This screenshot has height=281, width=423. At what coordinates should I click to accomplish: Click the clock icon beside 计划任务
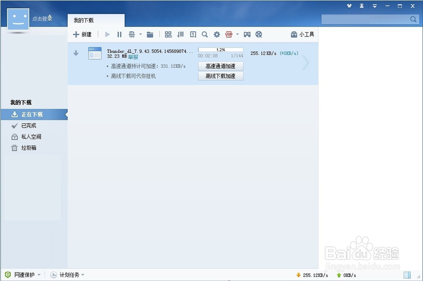pyautogui.click(x=54, y=275)
